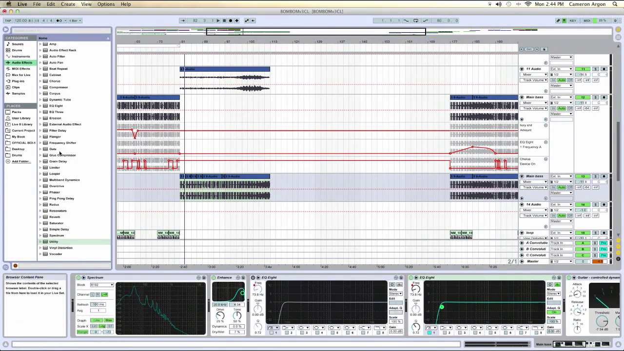Toggle the Punch-Out switch

[426, 20]
